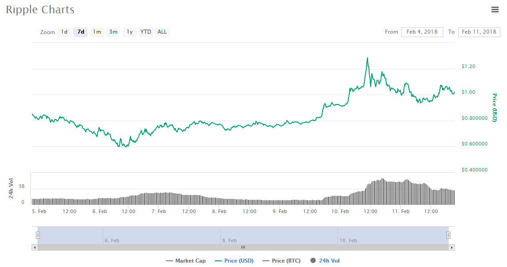
Task: Click the right navigator resize handle
Action: click(x=448, y=235)
